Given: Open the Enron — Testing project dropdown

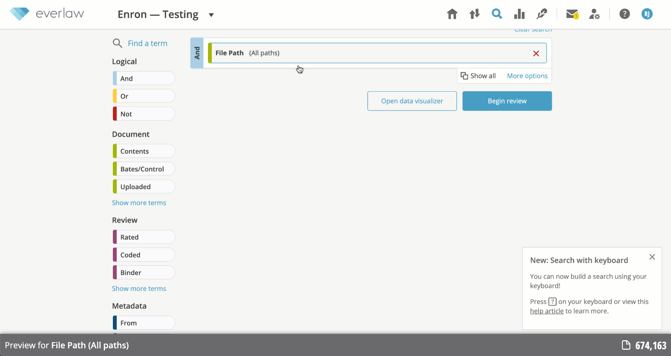Looking at the screenshot, I should (211, 15).
